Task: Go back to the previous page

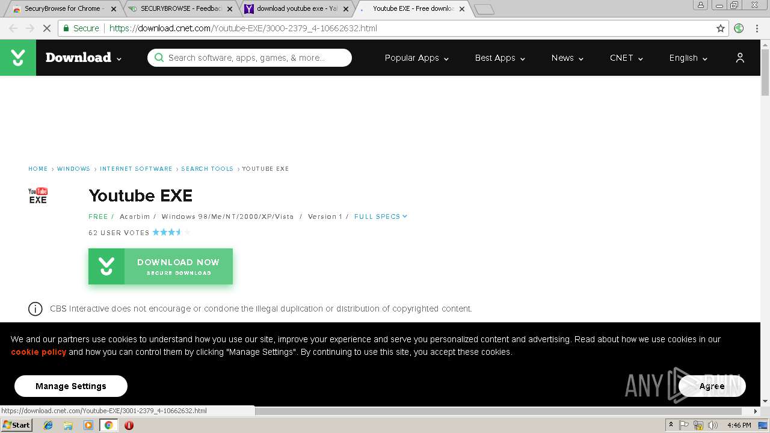Action: point(13,28)
